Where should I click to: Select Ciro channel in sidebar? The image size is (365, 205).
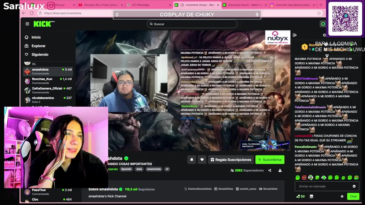pyautogui.click(x=48, y=200)
